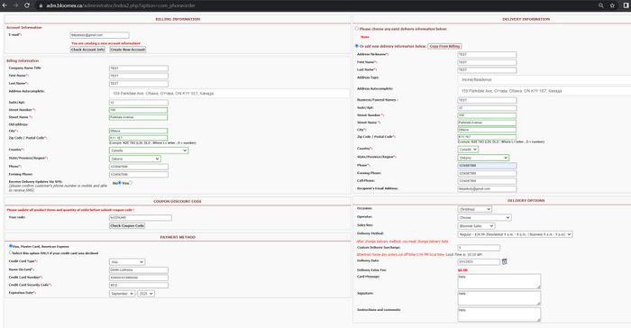Open billing Country dropdown
This screenshot has height=328, width=631.
pyautogui.click(x=149, y=150)
